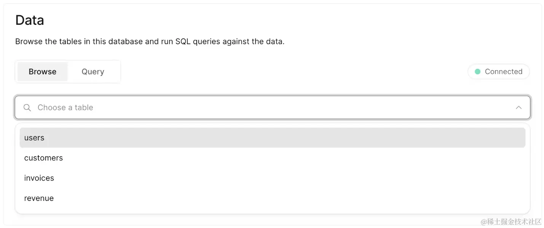The width and height of the screenshot is (544, 228).
Task: Collapse the table list using the chevron
Action: 518,108
